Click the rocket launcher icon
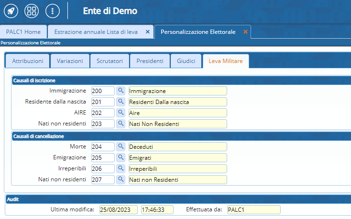This screenshot has height=219, width=351. (11, 10)
